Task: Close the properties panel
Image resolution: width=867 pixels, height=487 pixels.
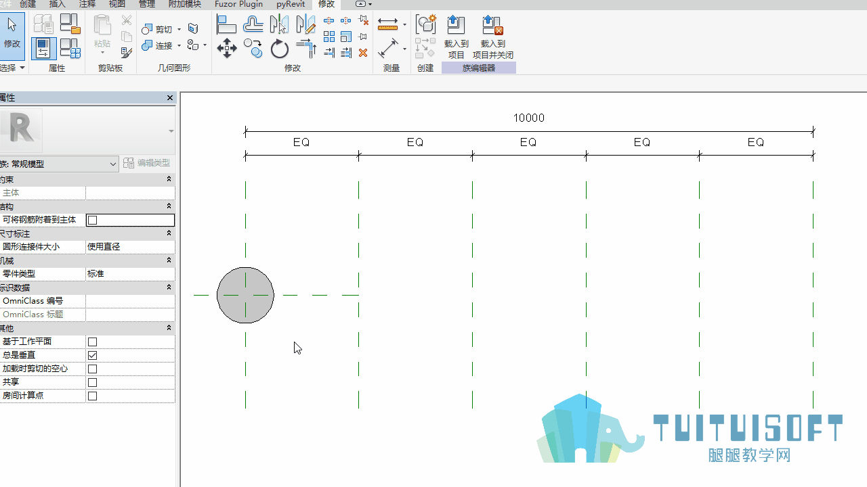Action: [170, 98]
